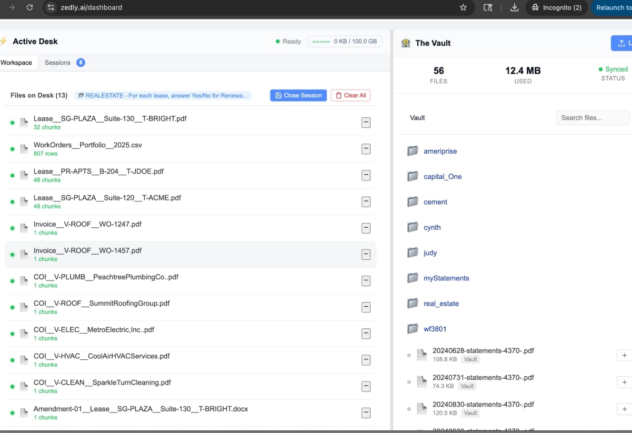Click the Search files input in the Vault
Image resolution: width=632 pixels, height=433 pixels.
pyautogui.click(x=593, y=117)
